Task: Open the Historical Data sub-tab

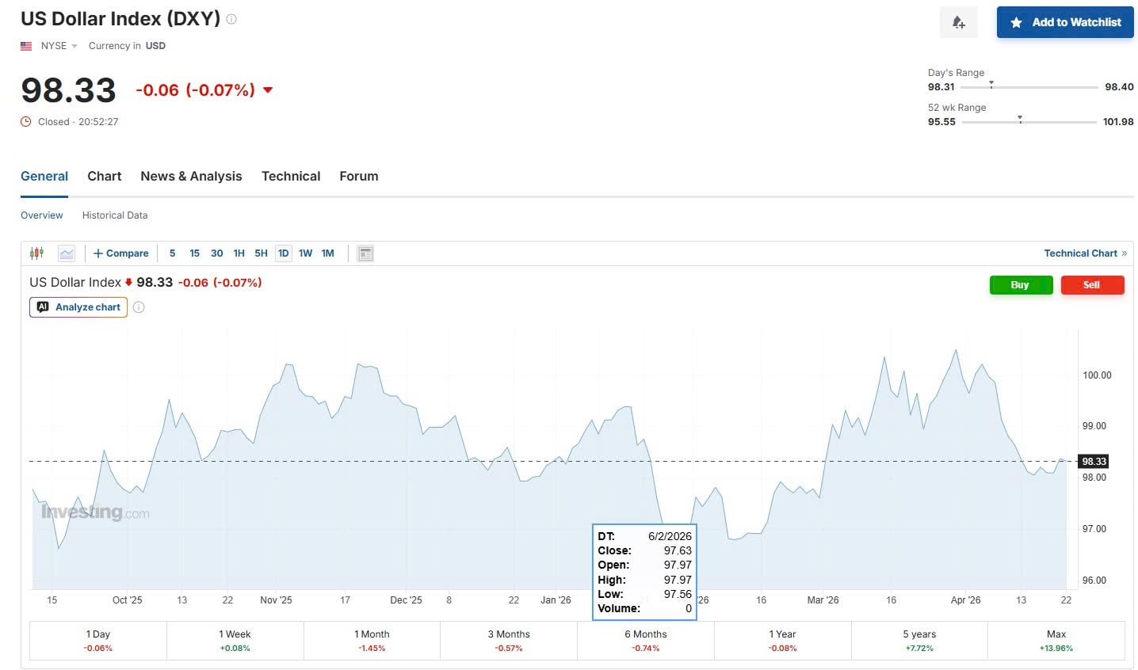Action: (115, 215)
